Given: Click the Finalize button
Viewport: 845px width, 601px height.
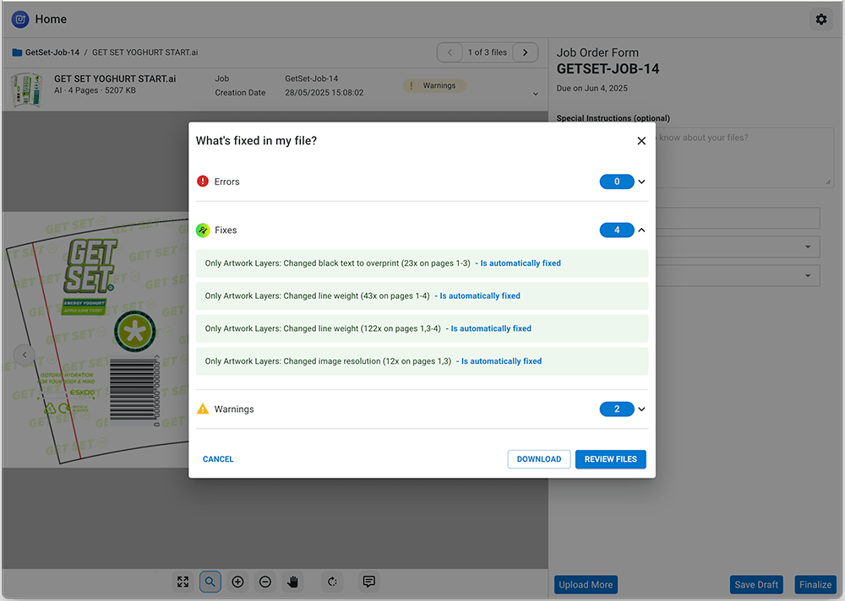Looking at the screenshot, I should (x=815, y=585).
